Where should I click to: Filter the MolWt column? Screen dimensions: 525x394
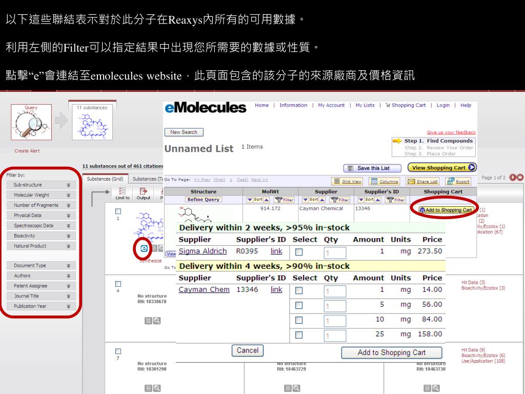coord(284,200)
